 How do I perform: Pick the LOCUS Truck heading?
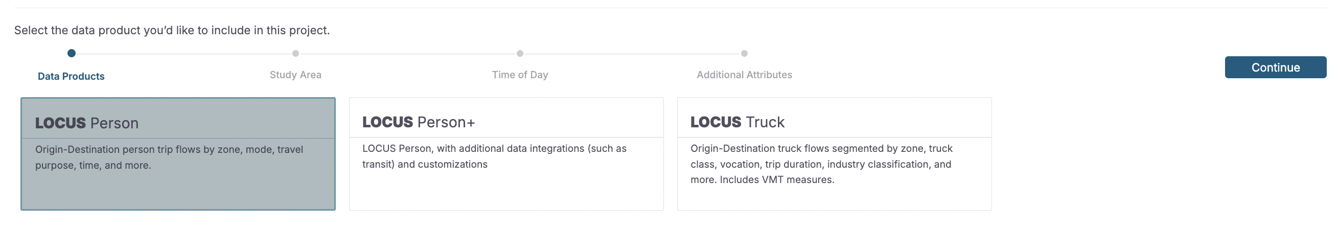(x=737, y=122)
